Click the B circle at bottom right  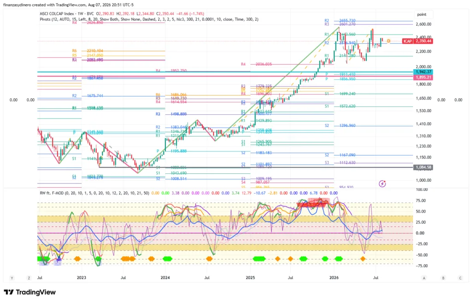(443, 278)
